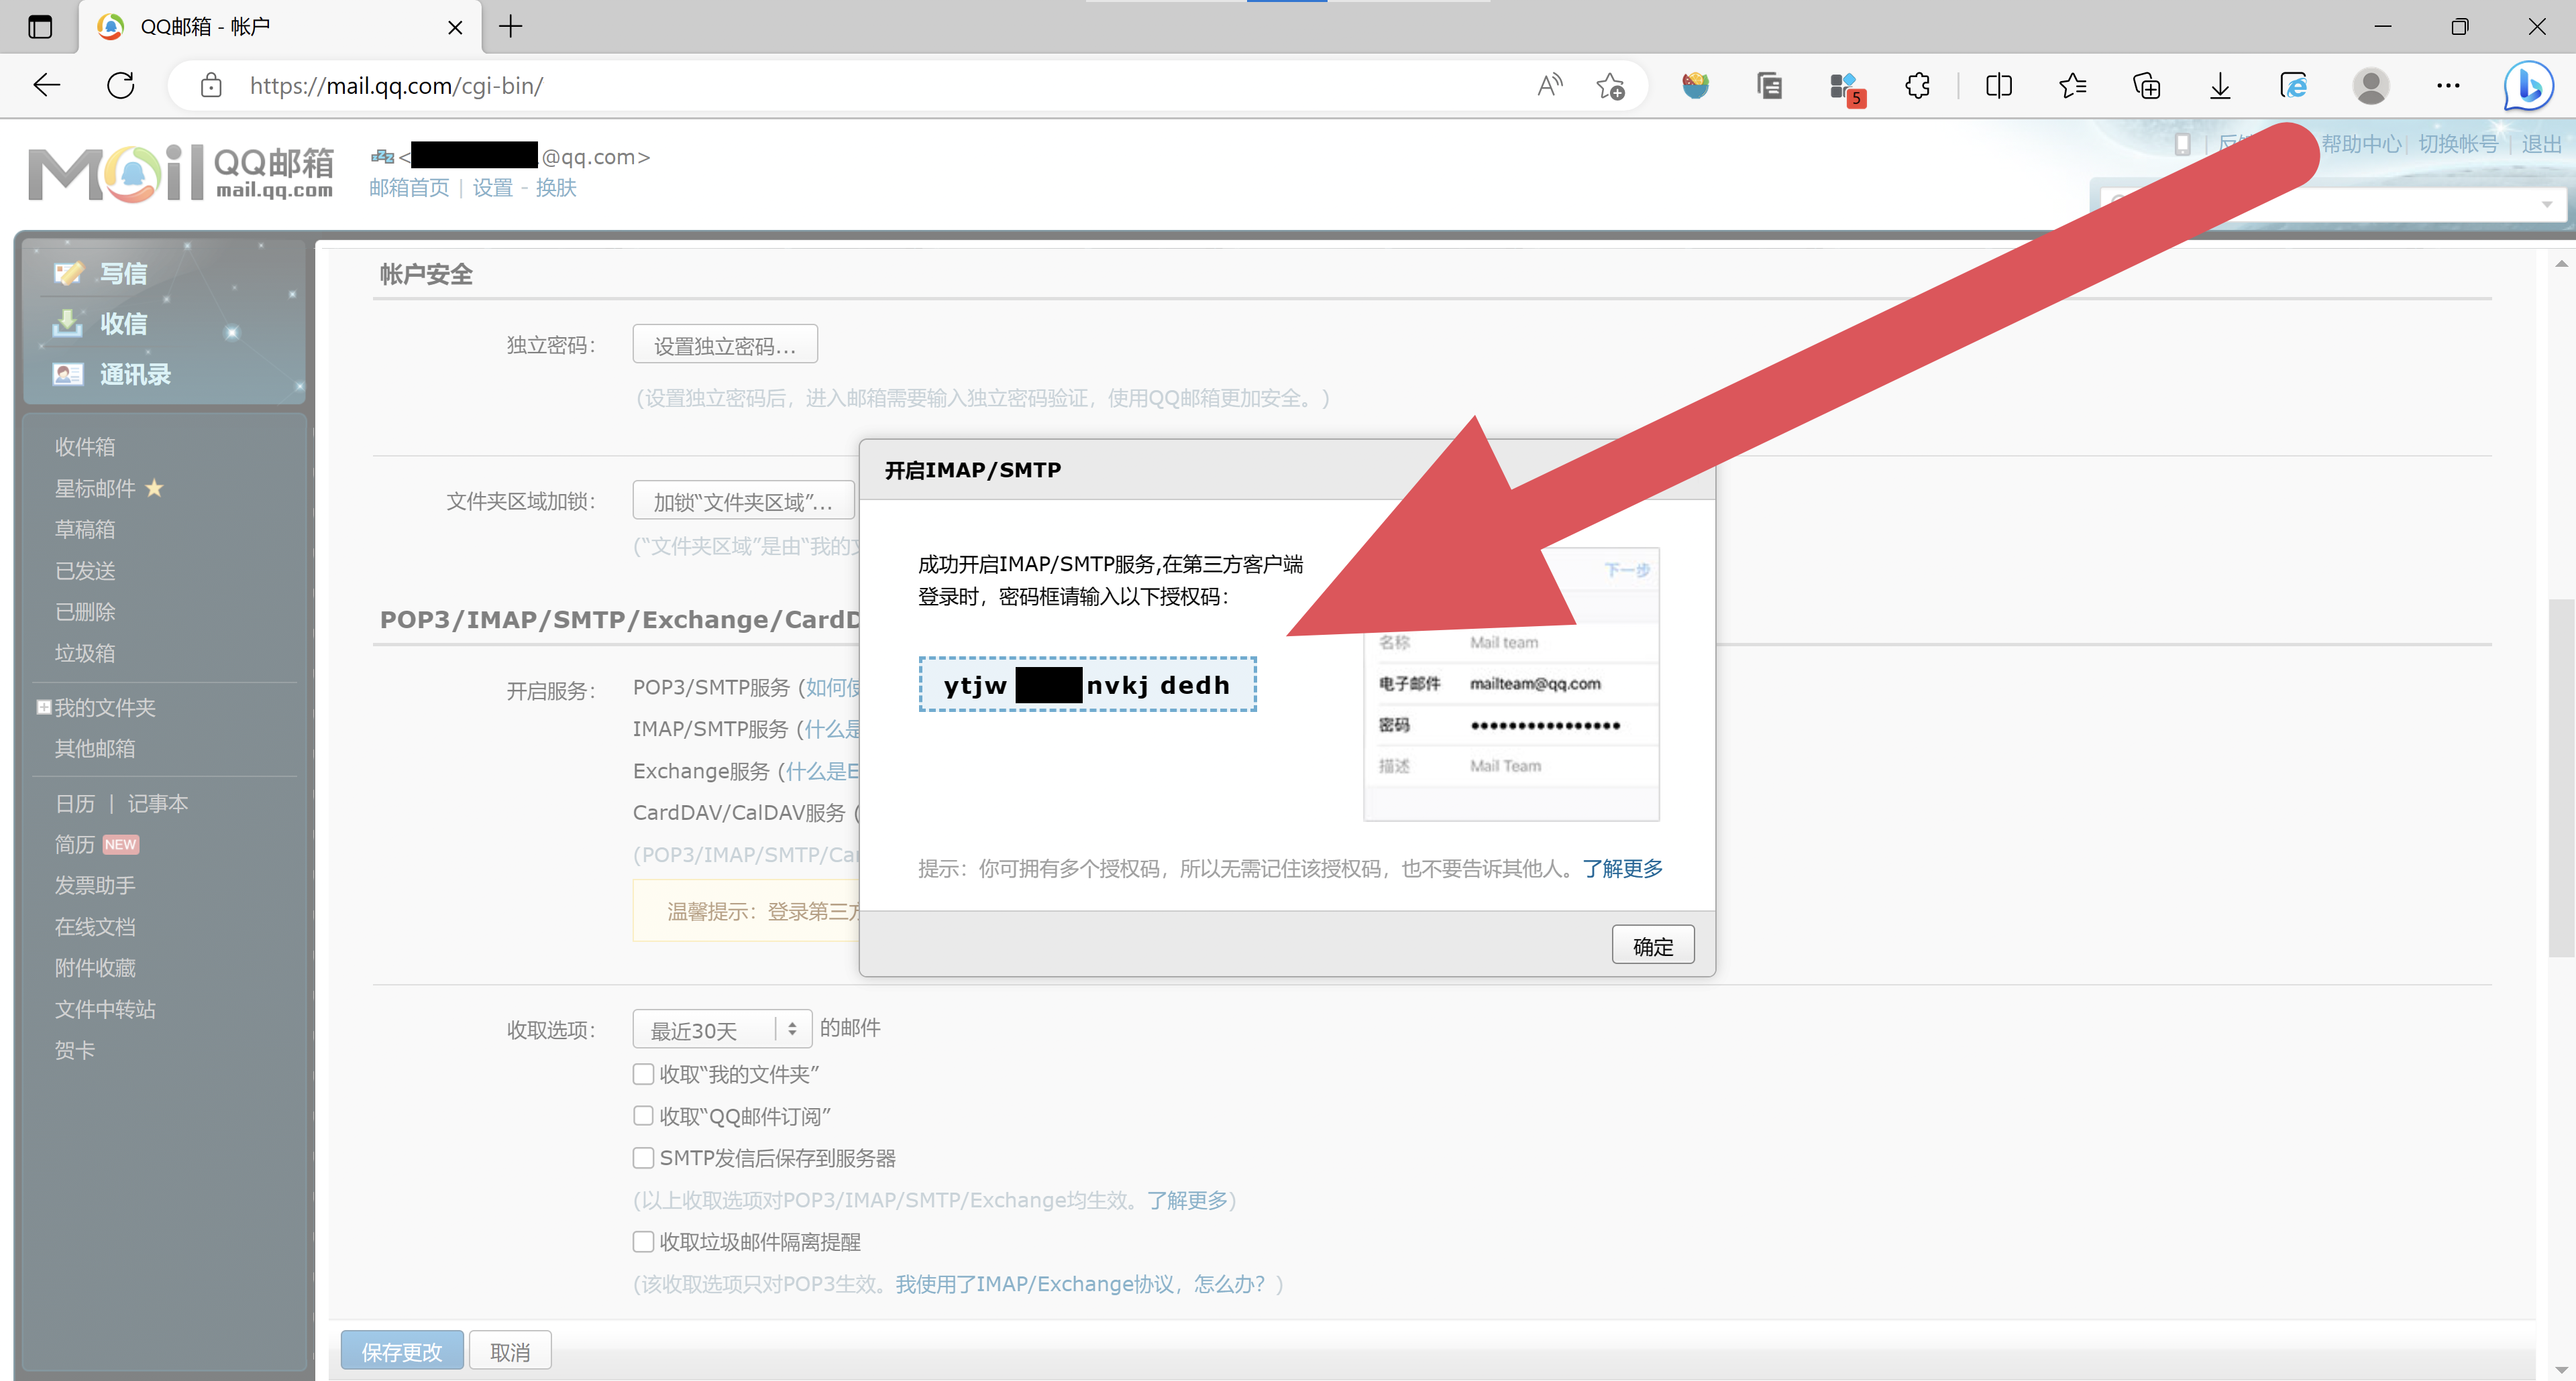Open Downloads arrow icon
The width and height of the screenshot is (2576, 1381).
tap(2219, 86)
